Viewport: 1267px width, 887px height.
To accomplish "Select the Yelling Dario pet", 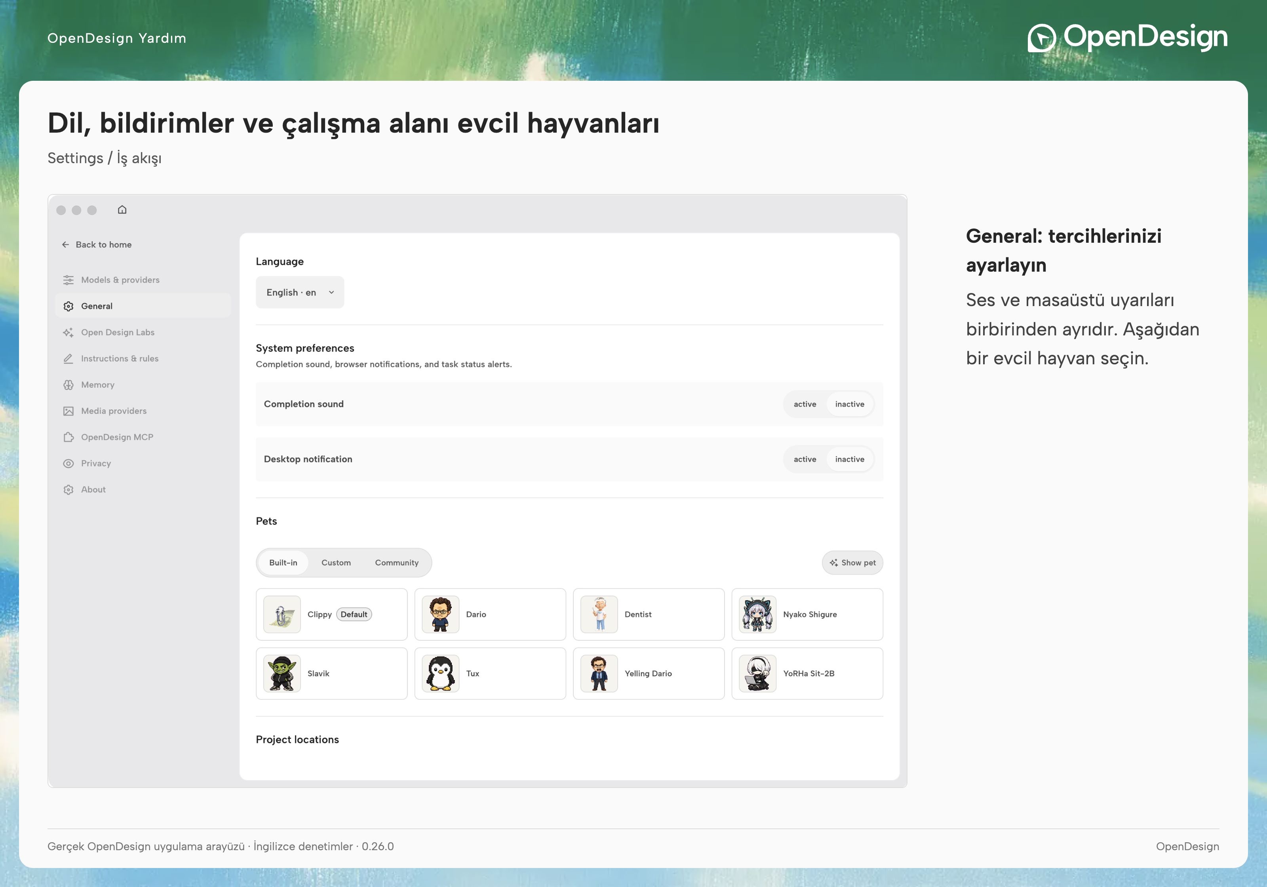I will click(649, 674).
